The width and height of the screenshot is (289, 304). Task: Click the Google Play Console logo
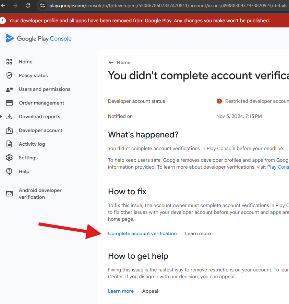tap(39, 38)
